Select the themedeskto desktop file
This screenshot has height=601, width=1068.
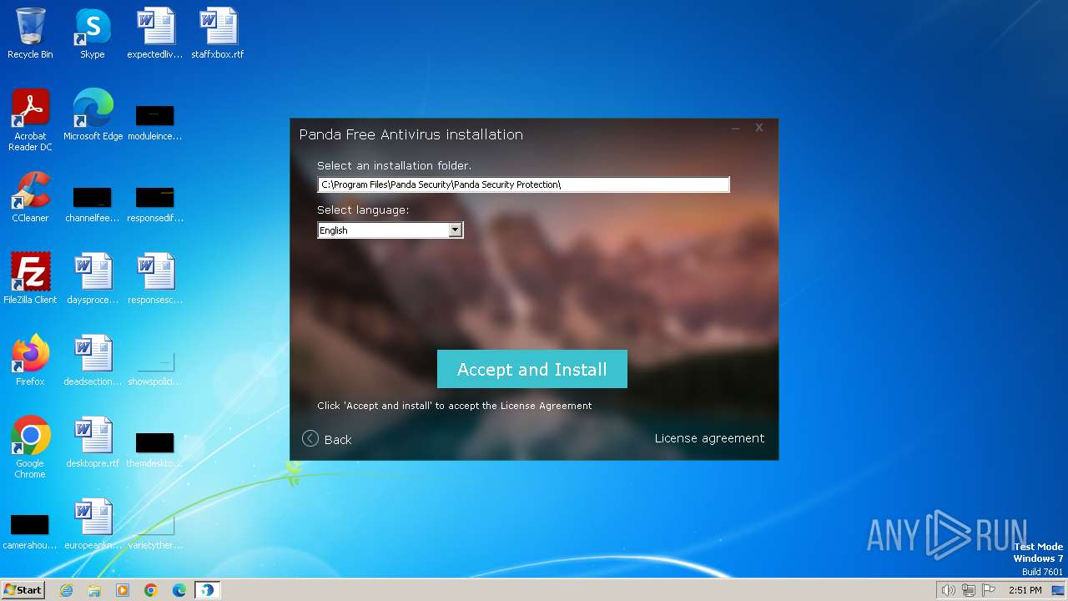155,449
